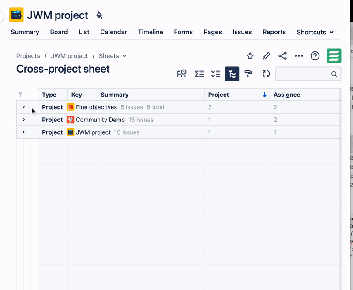Image resolution: width=353 pixels, height=290 pixels.
Task: Edit the sheet using the pencil icon
Action: (266, 56)
